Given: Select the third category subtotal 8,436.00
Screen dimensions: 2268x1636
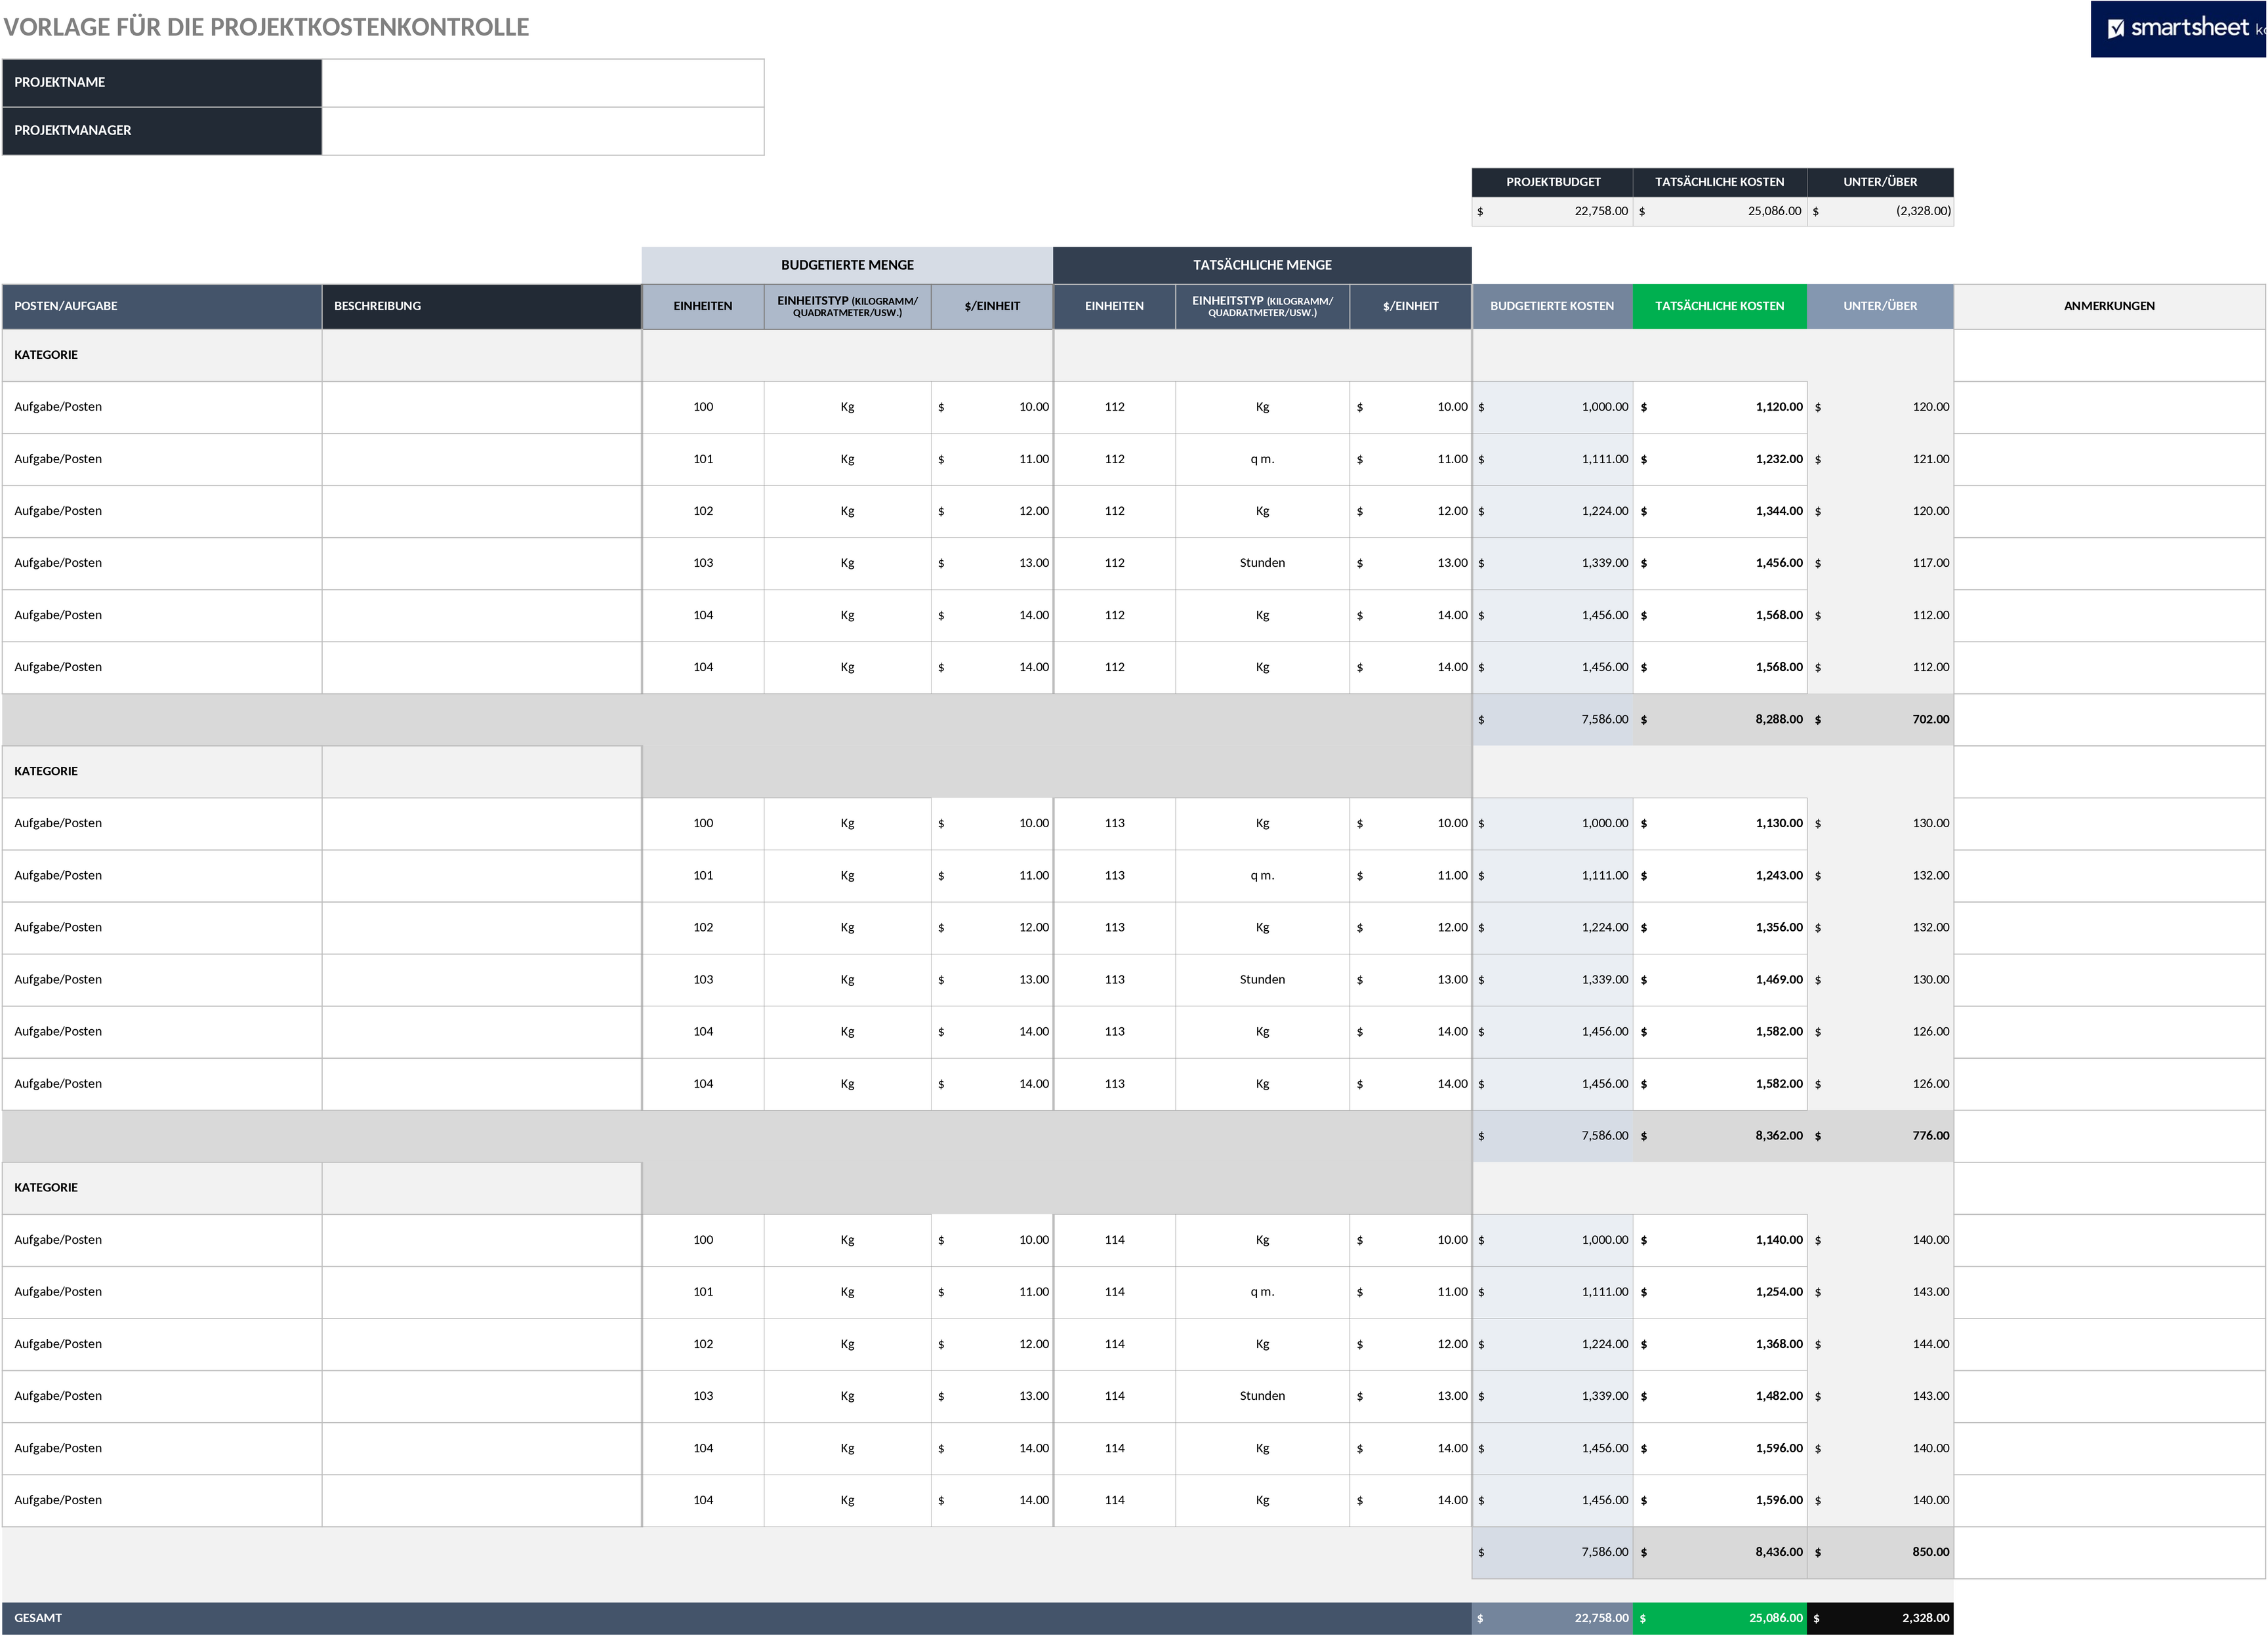Looking at the screenshot, I should pyautogui.click(x=1720, y=1552).
